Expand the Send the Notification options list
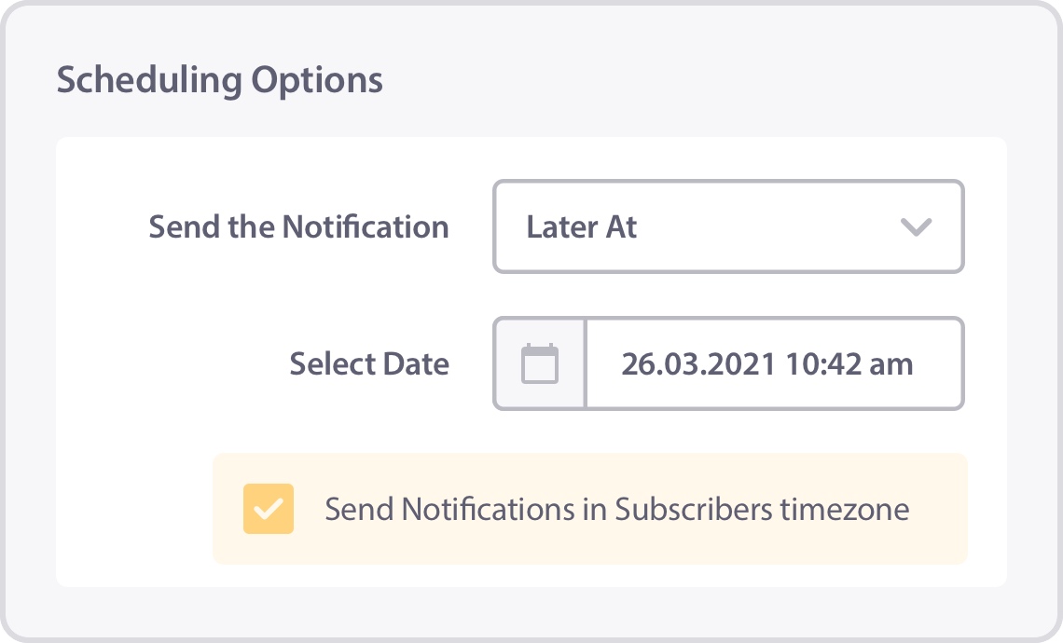This screenshot has height=643, width=1063. 728,226
